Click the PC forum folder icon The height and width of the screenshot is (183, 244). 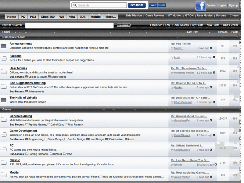click(x=3, y=149)
